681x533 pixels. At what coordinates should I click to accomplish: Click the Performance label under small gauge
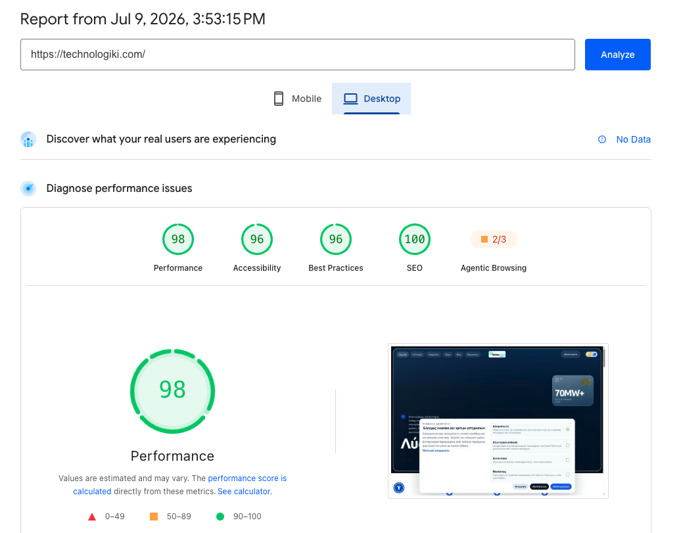click(178, 268)
